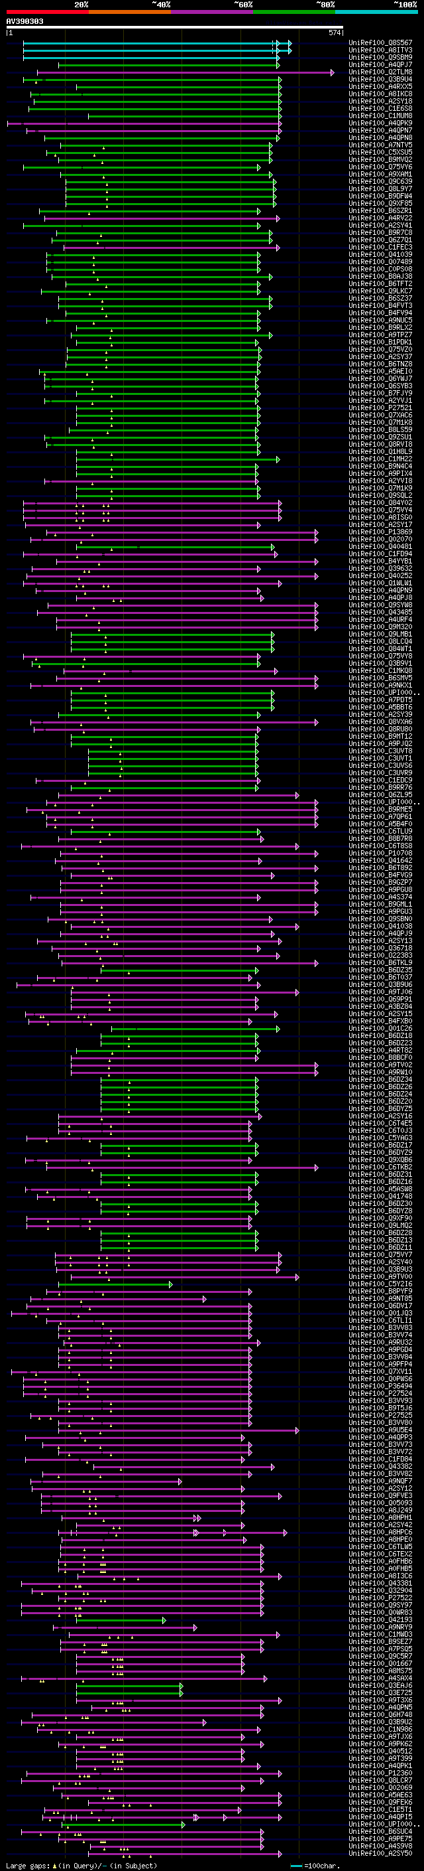Open hit UniRef100_Q9SBM9

tap(380, 57)
